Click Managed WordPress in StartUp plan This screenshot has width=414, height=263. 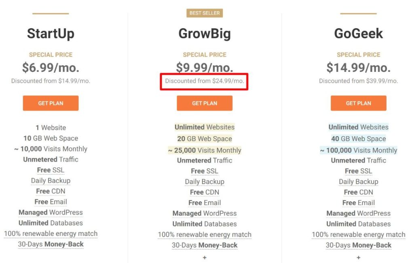click(51, 213)
